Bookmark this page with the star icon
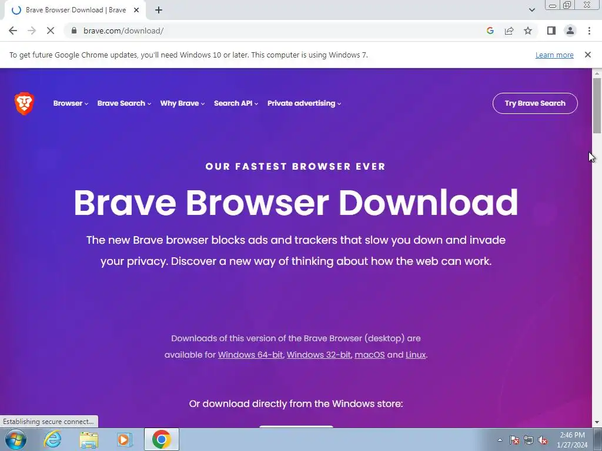This screenshot has width=602, height=451. (528, 31)
